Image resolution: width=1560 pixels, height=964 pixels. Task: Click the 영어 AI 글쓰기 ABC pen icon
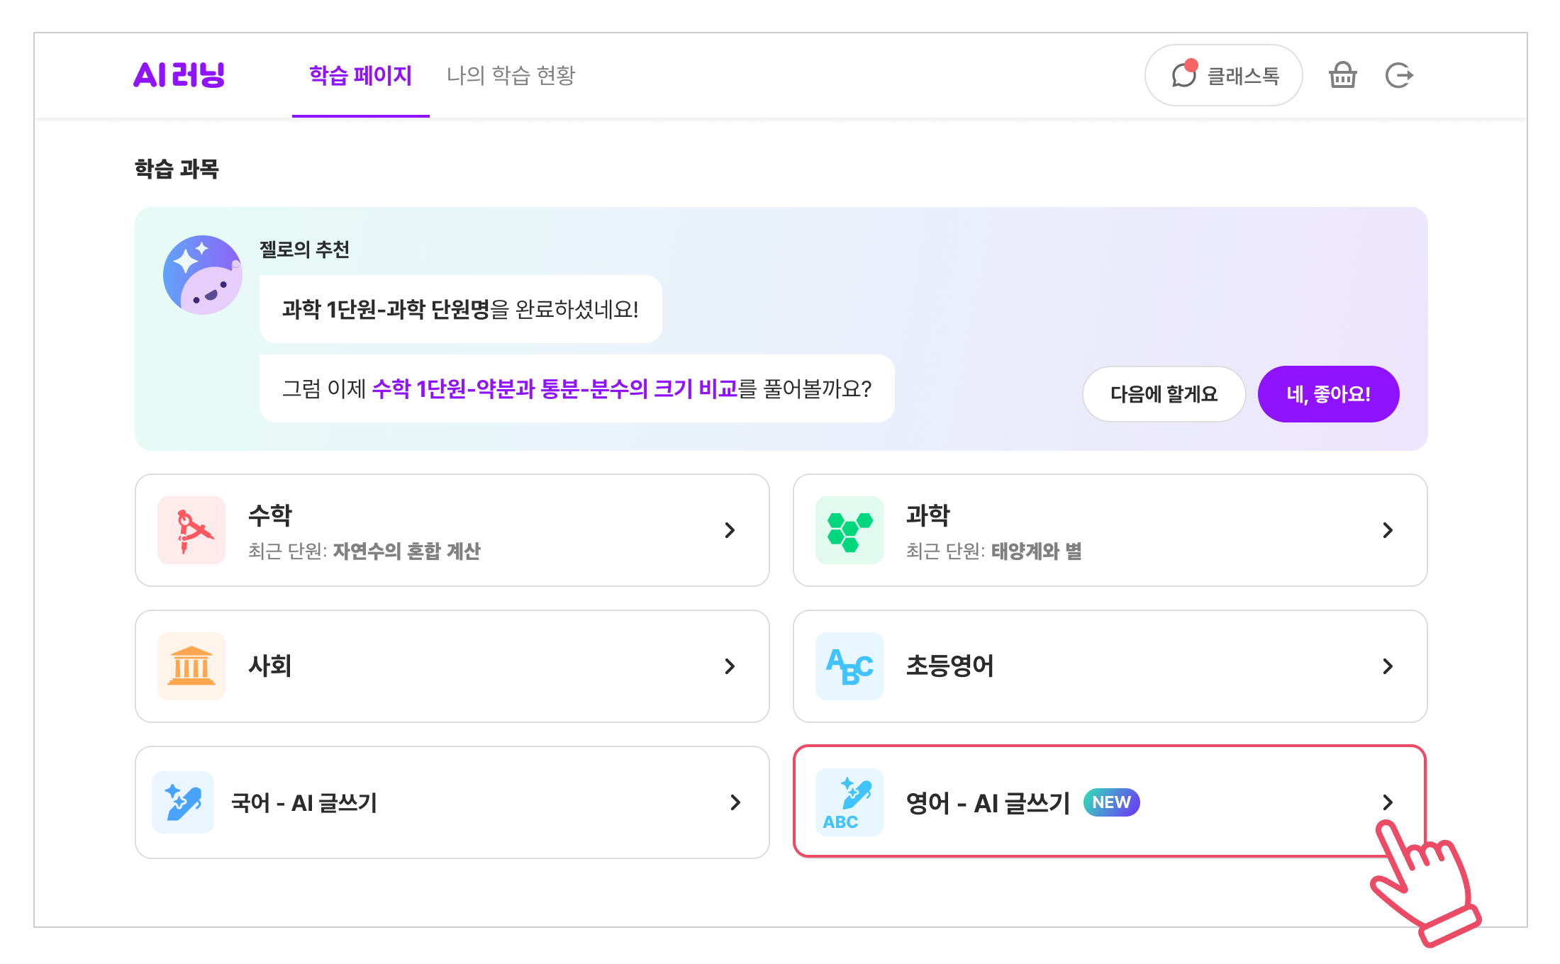(x=849, y=802)
